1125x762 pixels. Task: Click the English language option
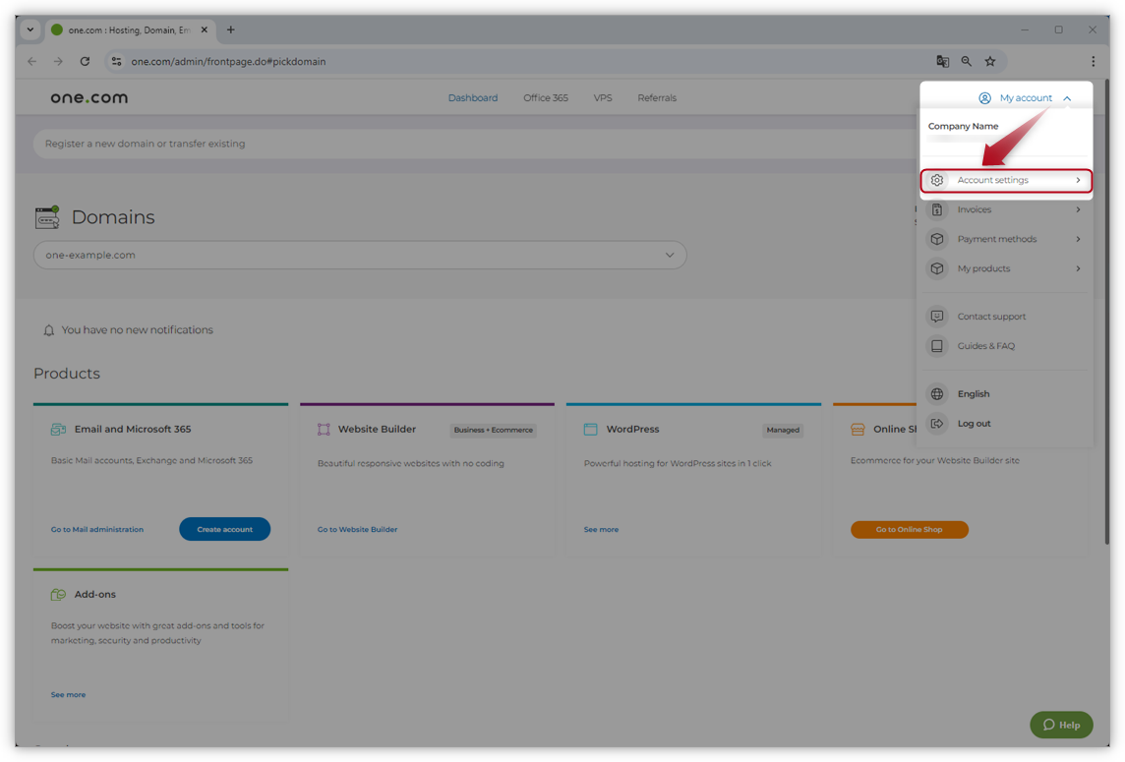pyautogui.click(x=973, y=393)
